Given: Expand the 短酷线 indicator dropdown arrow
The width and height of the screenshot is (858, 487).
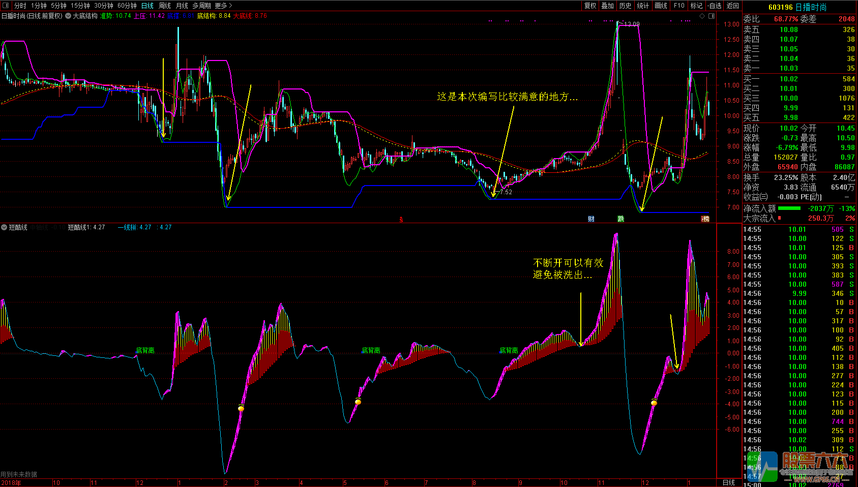Looking at the screenshot, I should coord(4,227).
